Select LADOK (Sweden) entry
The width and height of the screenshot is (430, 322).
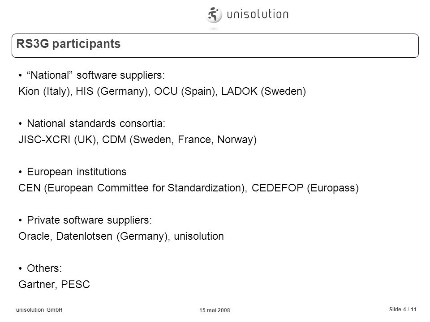(x=263, y=91)
